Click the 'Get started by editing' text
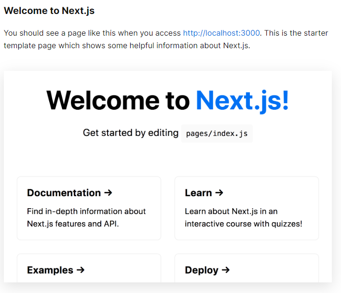The height and width of the screenshot is (293, 341). 130,133
